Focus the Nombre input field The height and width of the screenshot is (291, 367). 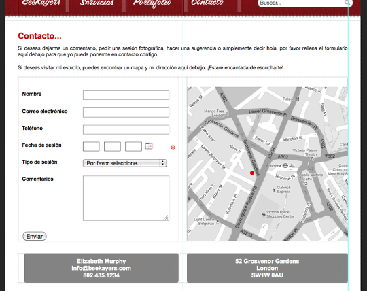tap(126, 95)
